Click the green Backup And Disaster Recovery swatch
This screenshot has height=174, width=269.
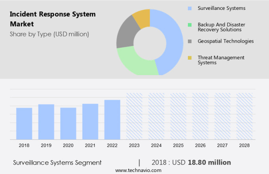point(189,25)
